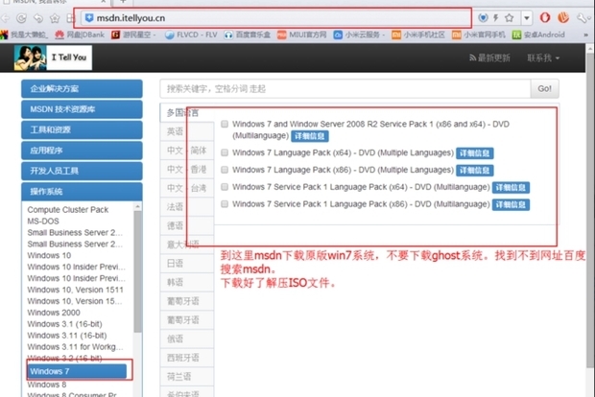This screenshot has height=397, width=595.
Task: Select Windows 10 in OS list
Action: click(x=49, y=255)
